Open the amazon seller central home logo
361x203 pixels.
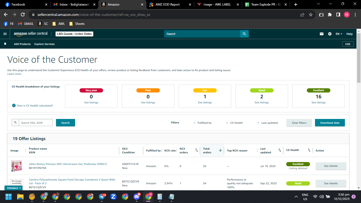[x=31, y=34]
